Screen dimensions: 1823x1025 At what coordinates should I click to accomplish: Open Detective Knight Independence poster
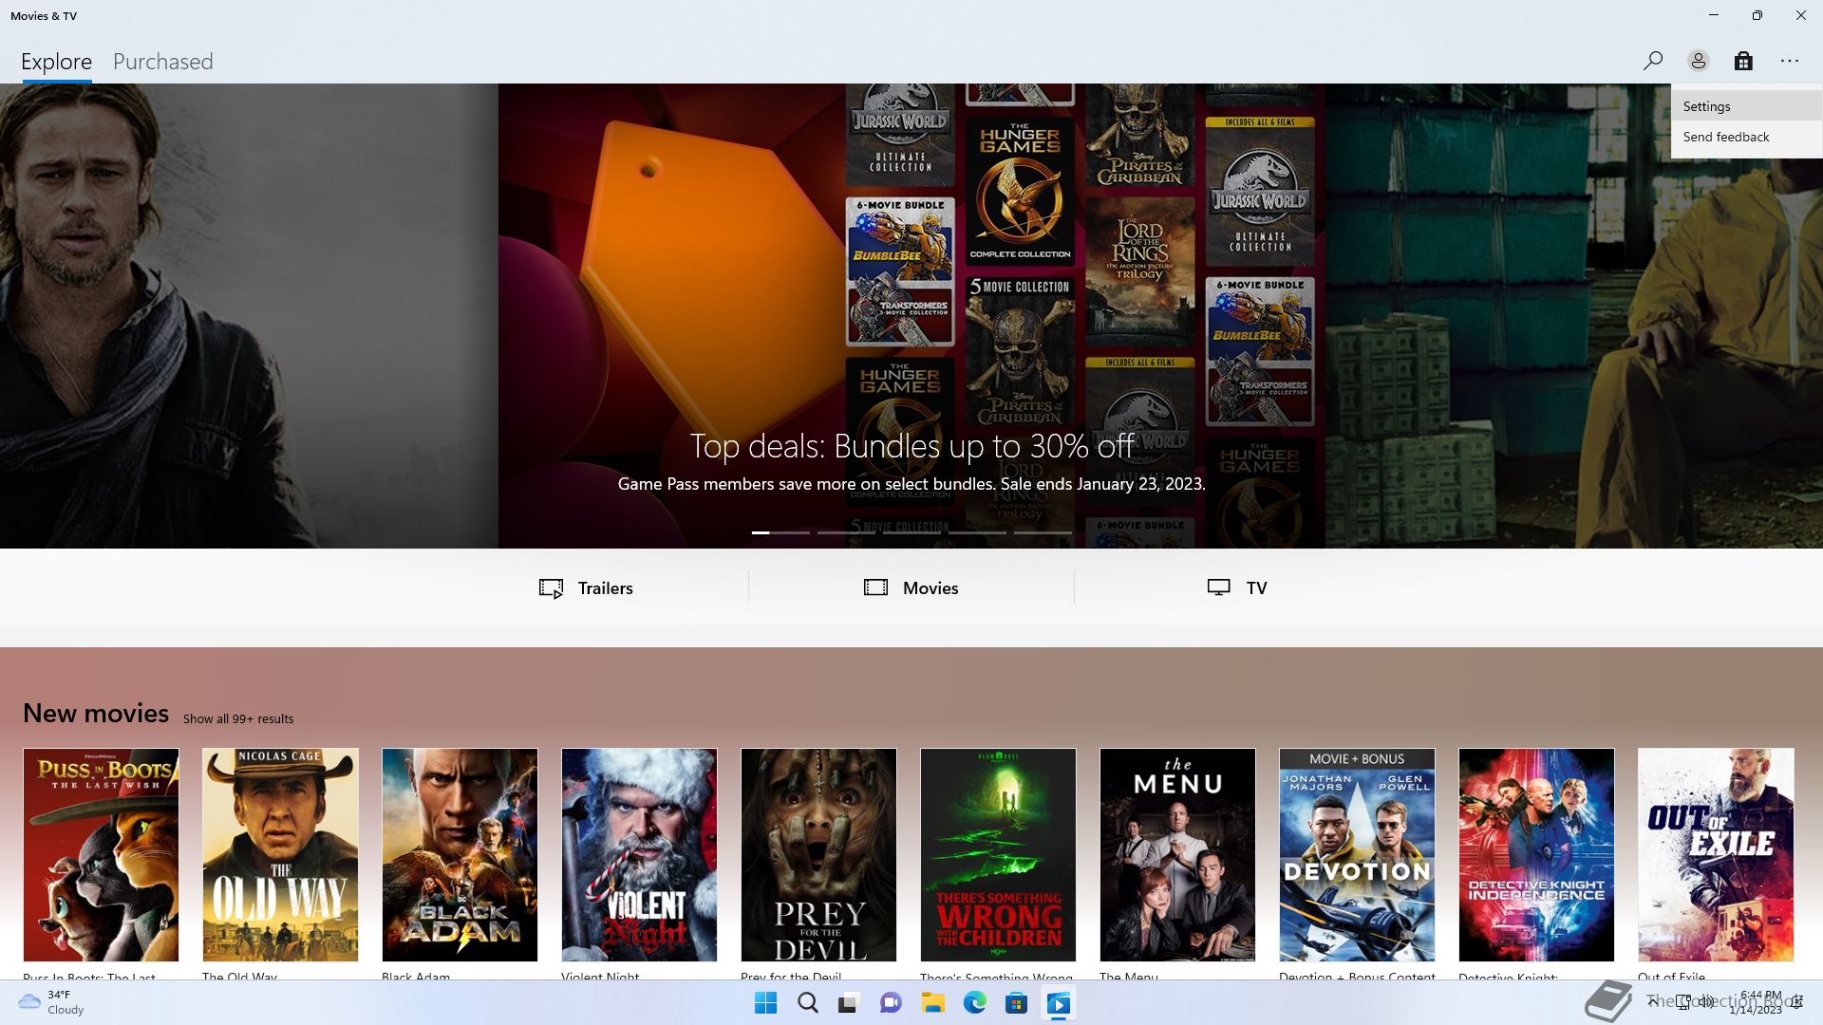pyautogui.click(x=1536, y=855)
